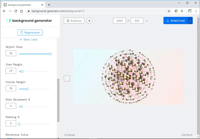Collapse settings with Show Less
The height and width of the screenshot is (139, 200).
28,39
